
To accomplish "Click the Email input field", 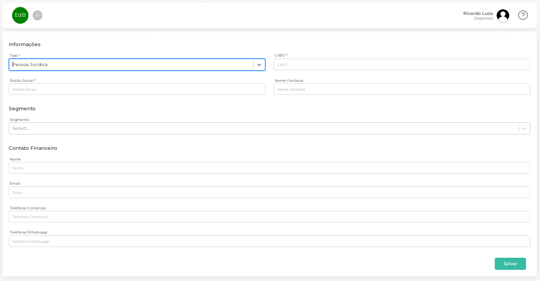I will [269, 193].
